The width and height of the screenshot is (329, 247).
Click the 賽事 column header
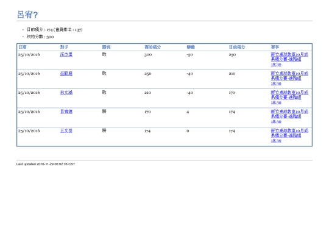275,47
